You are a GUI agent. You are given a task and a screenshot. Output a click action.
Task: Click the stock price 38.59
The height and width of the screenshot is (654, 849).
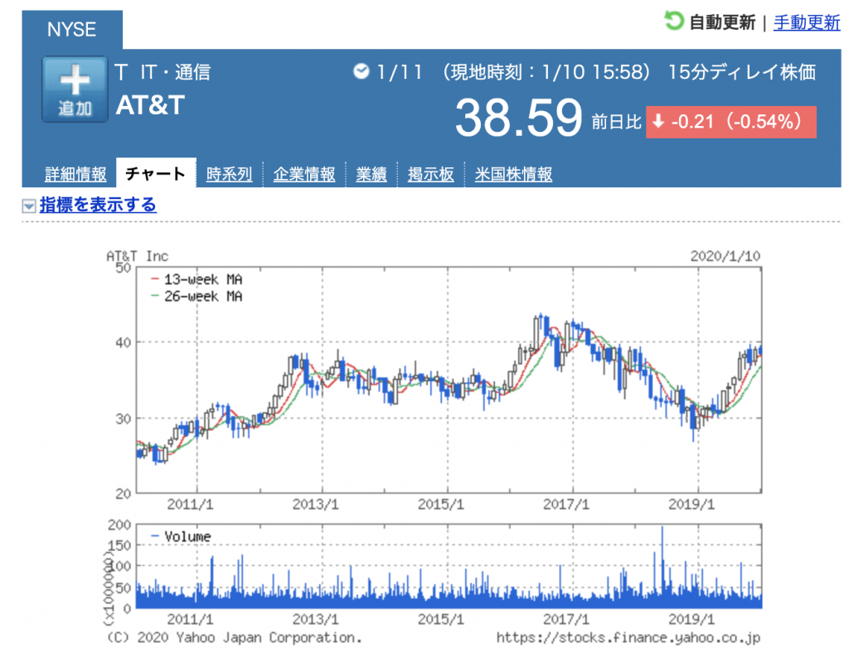[518, 118]
